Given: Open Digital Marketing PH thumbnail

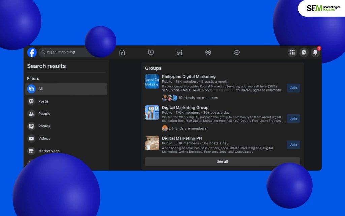Looking at the screenshot, I should tap(152, 143).
